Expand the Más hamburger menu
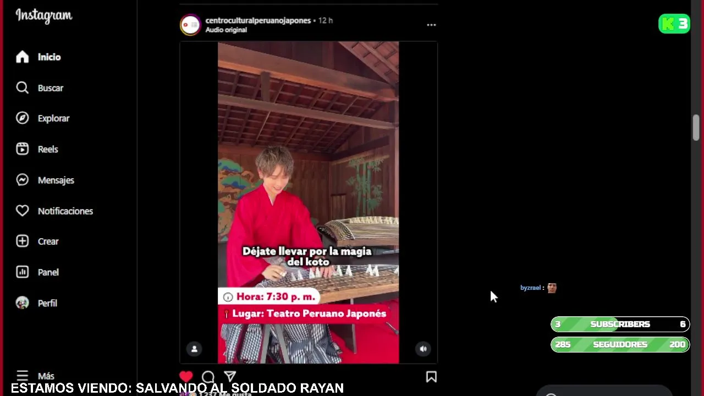The width and height of the screenshot is (704, 396). (x=22, y=376)
